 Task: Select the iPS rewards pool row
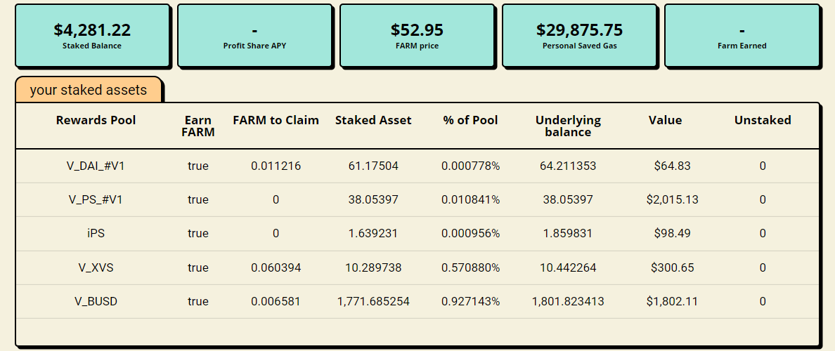[417, 234]
